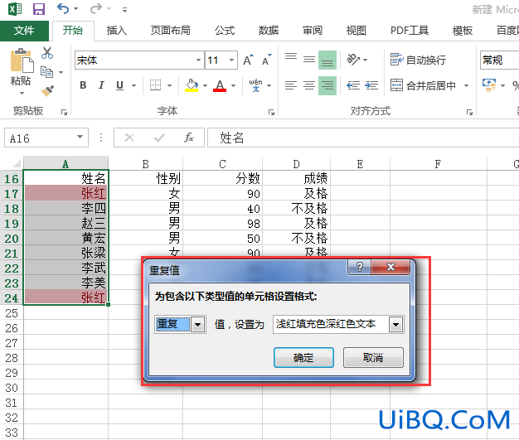Image resolution: width=519 pixels, height=440 pixels.
Task: Set middle vertical alignment
Action: (309, 60)
